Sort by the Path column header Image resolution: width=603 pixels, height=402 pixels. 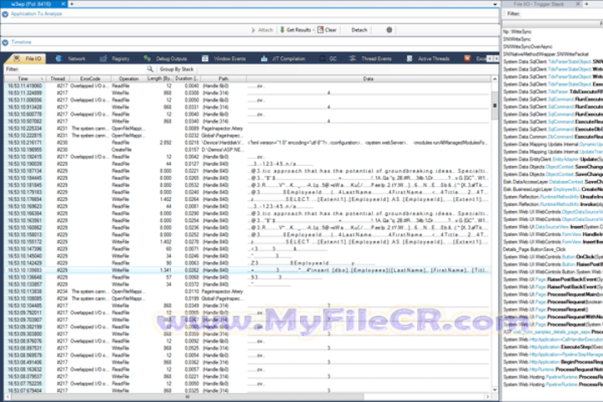coord(224,79)
